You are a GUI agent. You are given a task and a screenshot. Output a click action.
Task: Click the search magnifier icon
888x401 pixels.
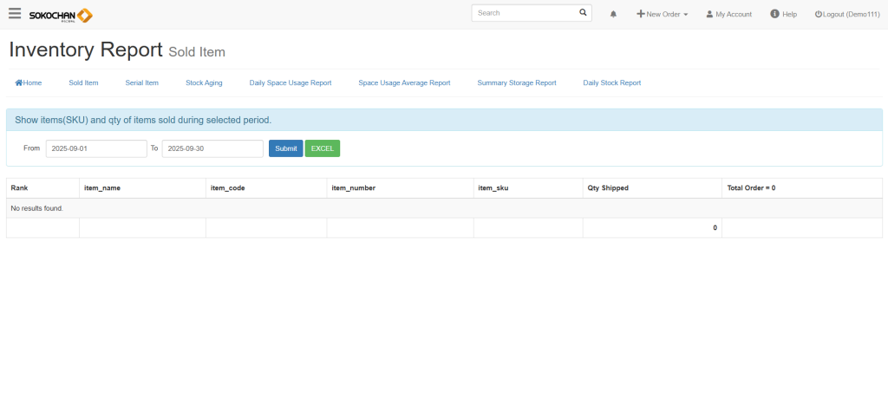point(583,13)
